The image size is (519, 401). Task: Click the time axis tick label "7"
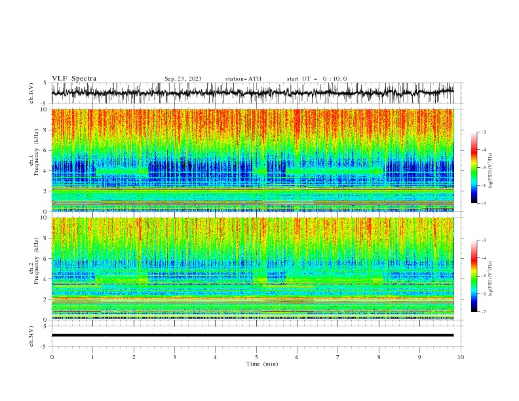click(338, 357)
